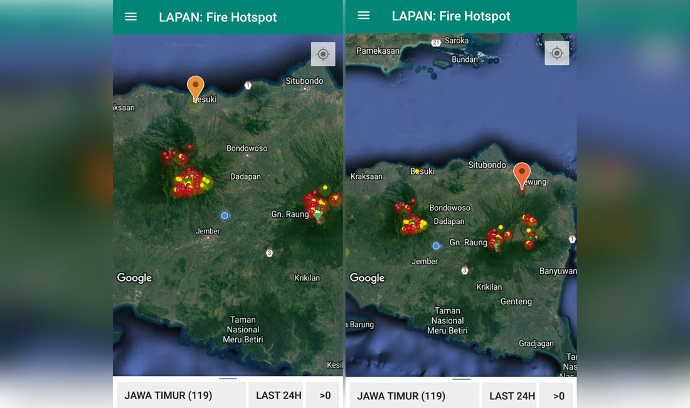
Task: Click route 1 shield marker on left map
Action: (x=248, y=85)
